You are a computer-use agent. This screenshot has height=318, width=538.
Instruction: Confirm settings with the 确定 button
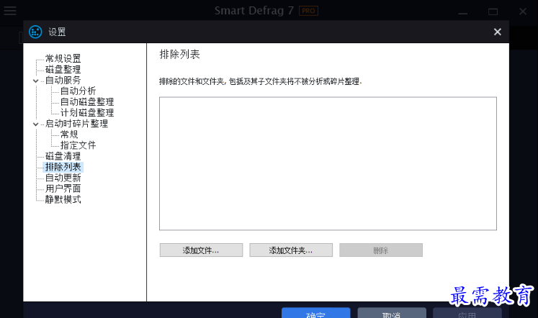315,313
